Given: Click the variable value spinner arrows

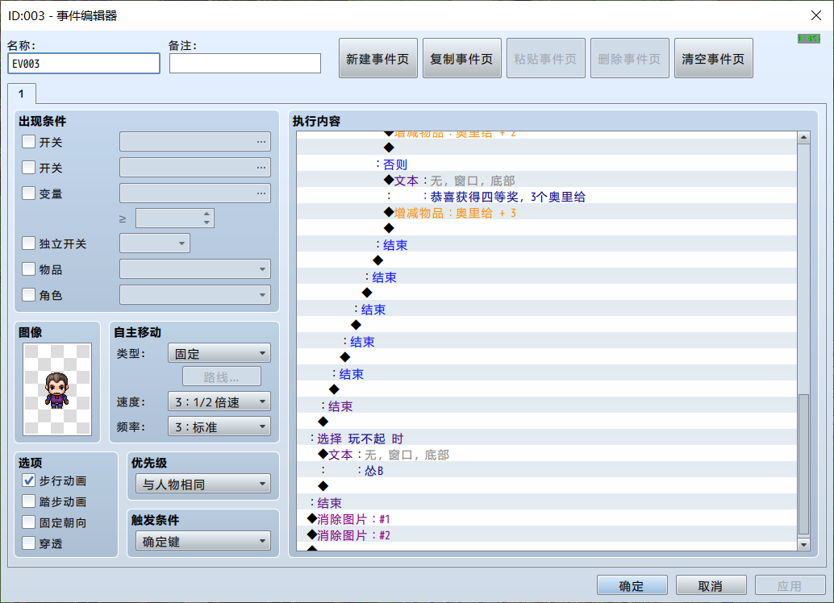Looking at the screenshot, I should point(207,218).
